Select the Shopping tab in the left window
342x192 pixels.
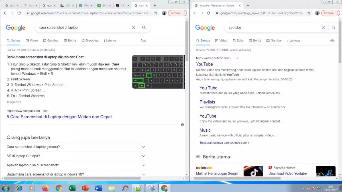click(x=90, y=40)
